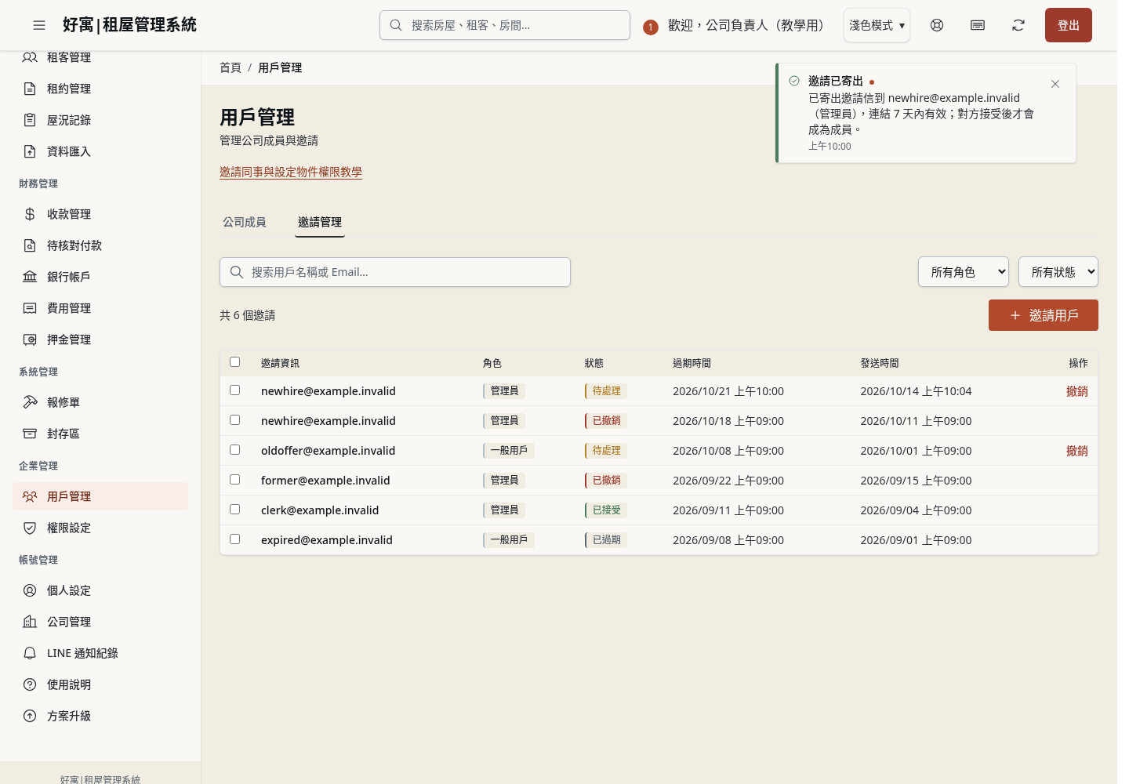
Task: Focus the 搜索用戶名稱或 Email field
Action: pos(395,272)
